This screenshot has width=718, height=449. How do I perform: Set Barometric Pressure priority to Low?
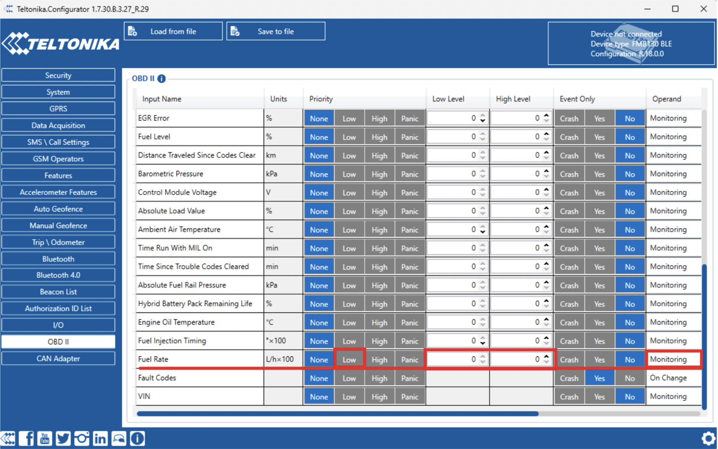pyautogui.click(x=349, y=174)
